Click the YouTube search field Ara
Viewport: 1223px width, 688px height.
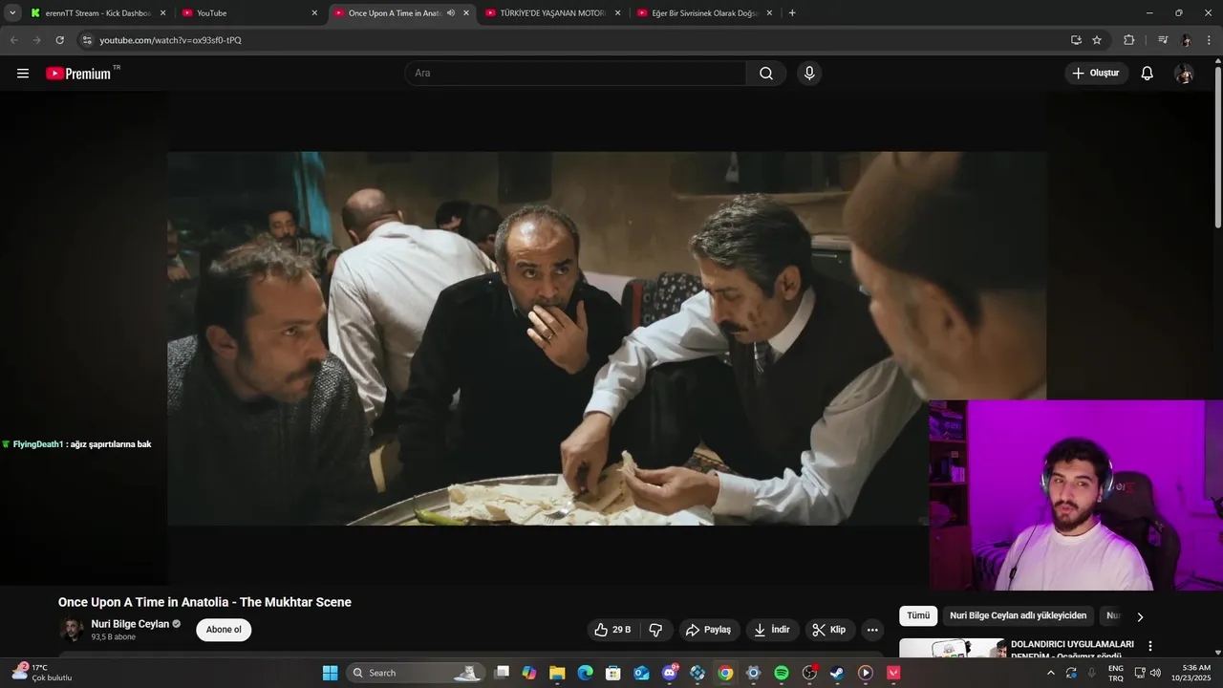tap(576, 74)
